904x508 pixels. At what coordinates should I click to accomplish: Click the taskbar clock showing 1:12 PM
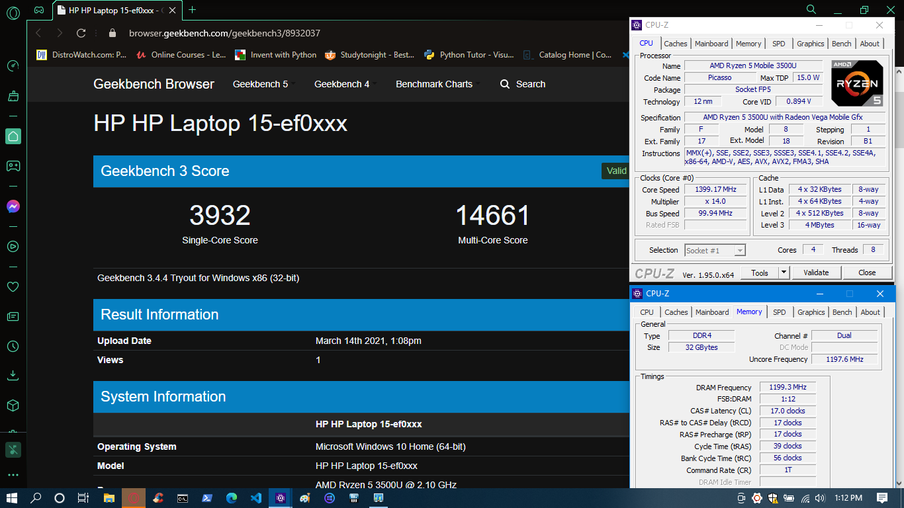tap(849, 498)
